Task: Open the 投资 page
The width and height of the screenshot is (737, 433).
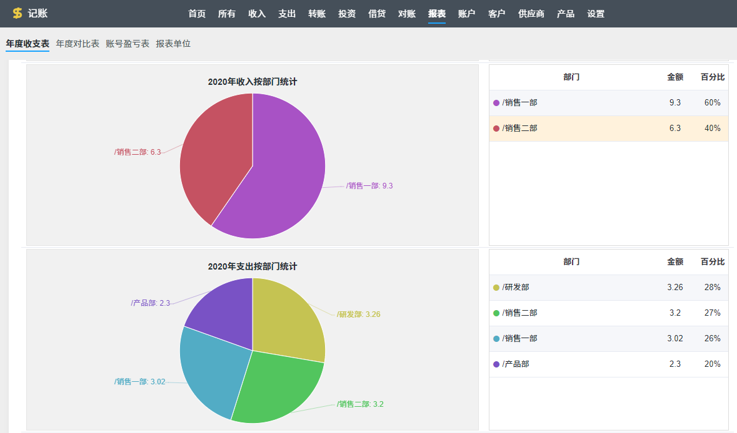Action: click(347, 14)
